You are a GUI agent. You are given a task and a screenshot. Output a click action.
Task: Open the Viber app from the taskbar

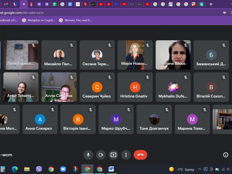pos(39,169)
